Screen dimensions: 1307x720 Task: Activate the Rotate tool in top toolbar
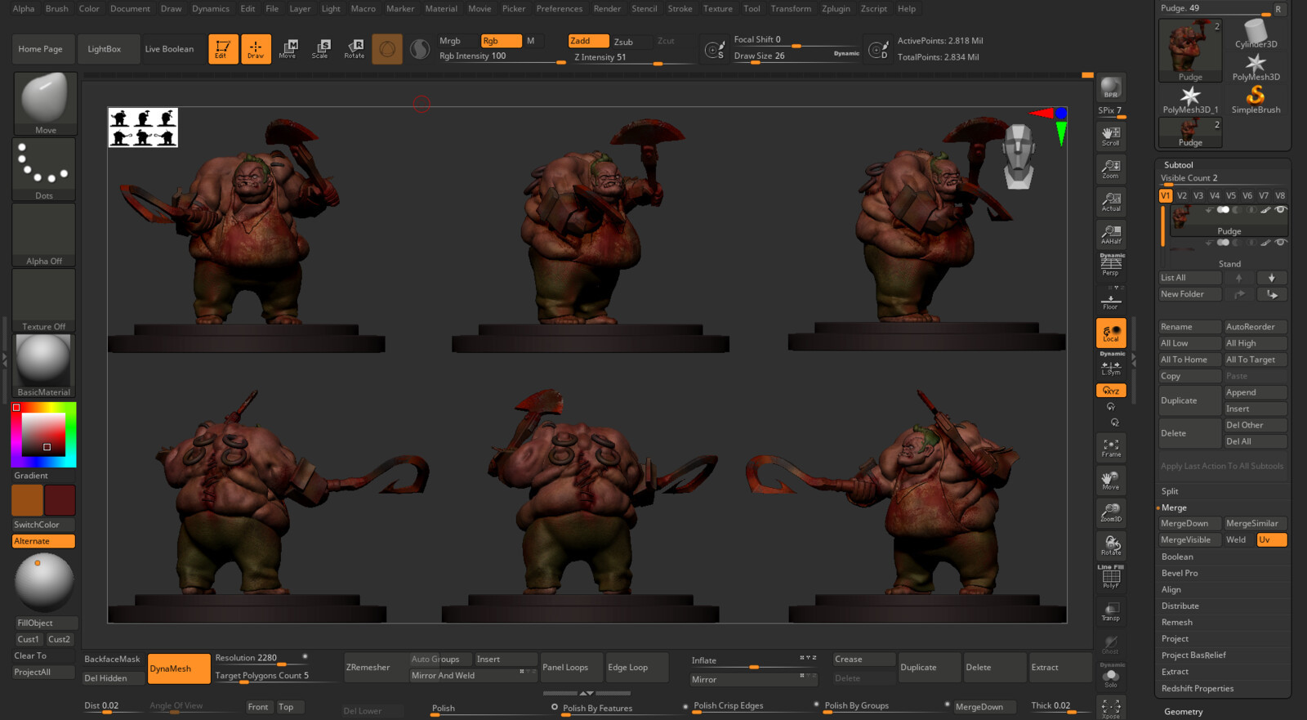click(x=355, y=49)
